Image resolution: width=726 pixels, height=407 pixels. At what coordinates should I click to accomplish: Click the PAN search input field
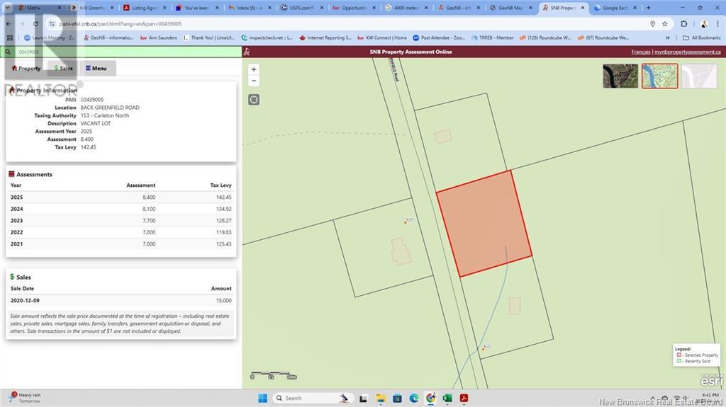121,52
